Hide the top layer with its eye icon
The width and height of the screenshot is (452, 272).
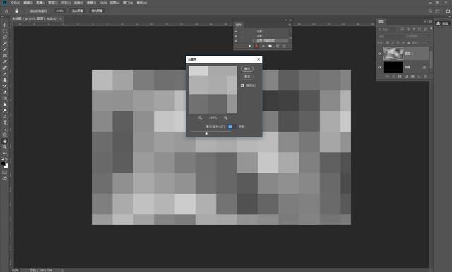(x=379, y=54)
